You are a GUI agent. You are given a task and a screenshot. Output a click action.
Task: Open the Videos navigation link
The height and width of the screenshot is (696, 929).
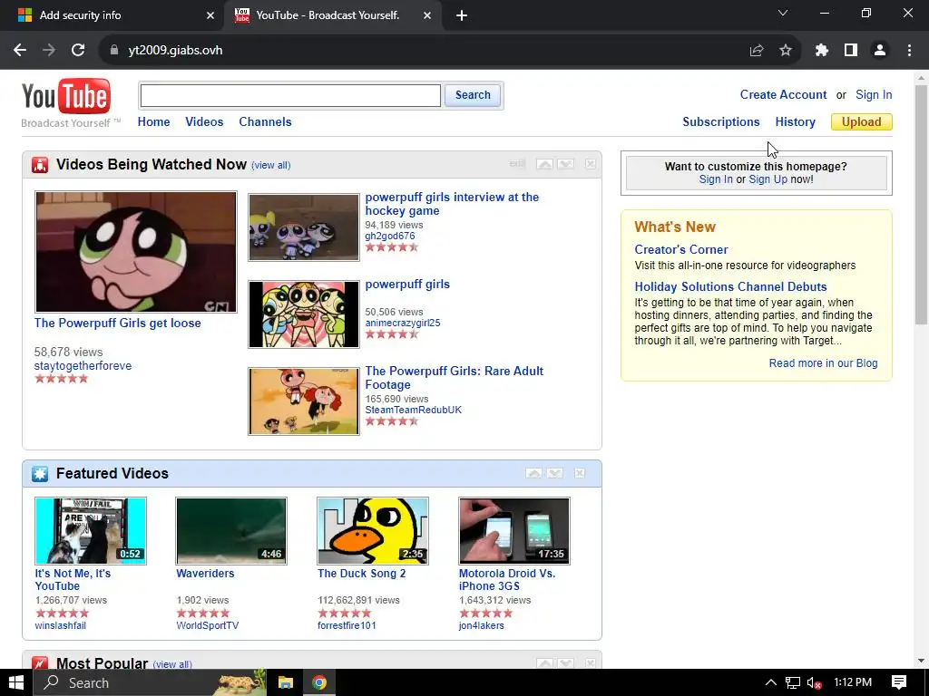point(204,122)
